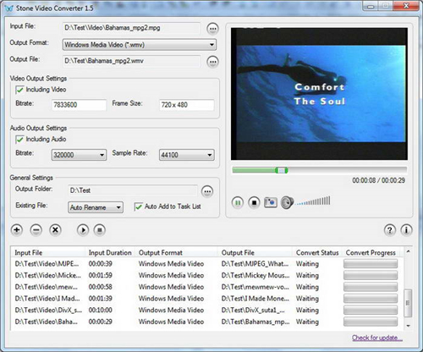Disable Auto Add to Task List
The image size is (423, 352).
[138, 206]
